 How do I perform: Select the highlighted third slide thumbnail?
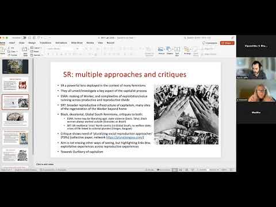pos(16,102)
